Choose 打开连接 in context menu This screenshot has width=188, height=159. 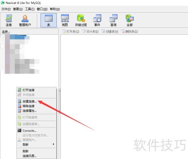(36, 90)
